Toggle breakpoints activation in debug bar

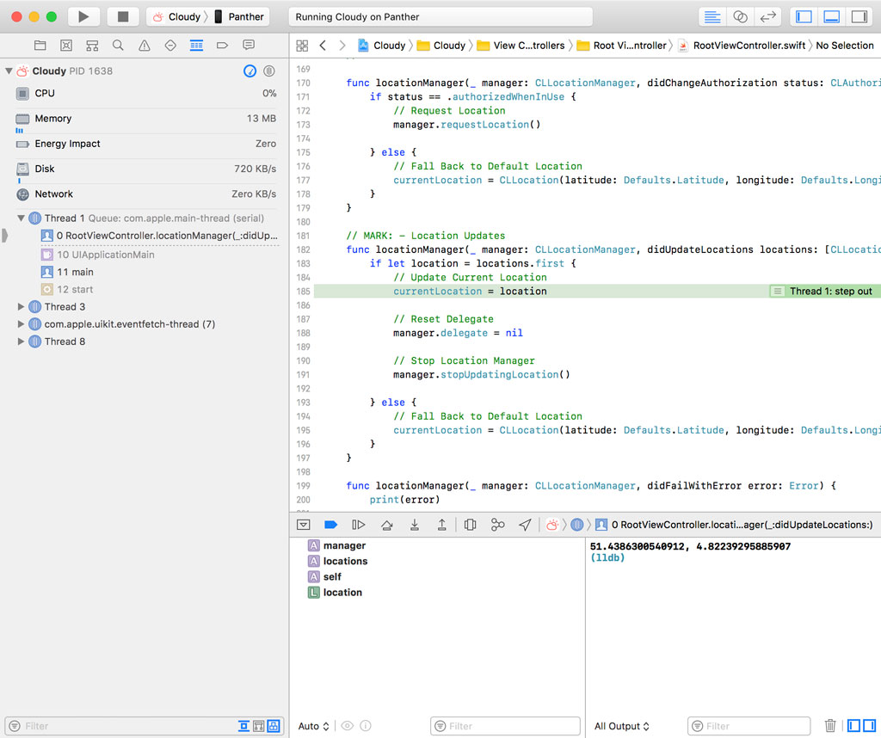330,525
